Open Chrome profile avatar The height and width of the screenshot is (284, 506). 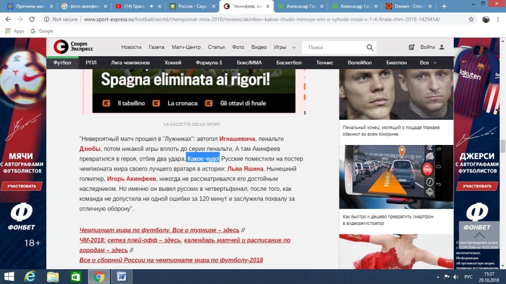(x=486, y=19)
